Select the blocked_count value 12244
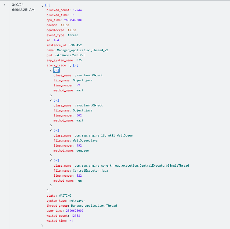Screen dimensions: 230x229 point(77,10)
